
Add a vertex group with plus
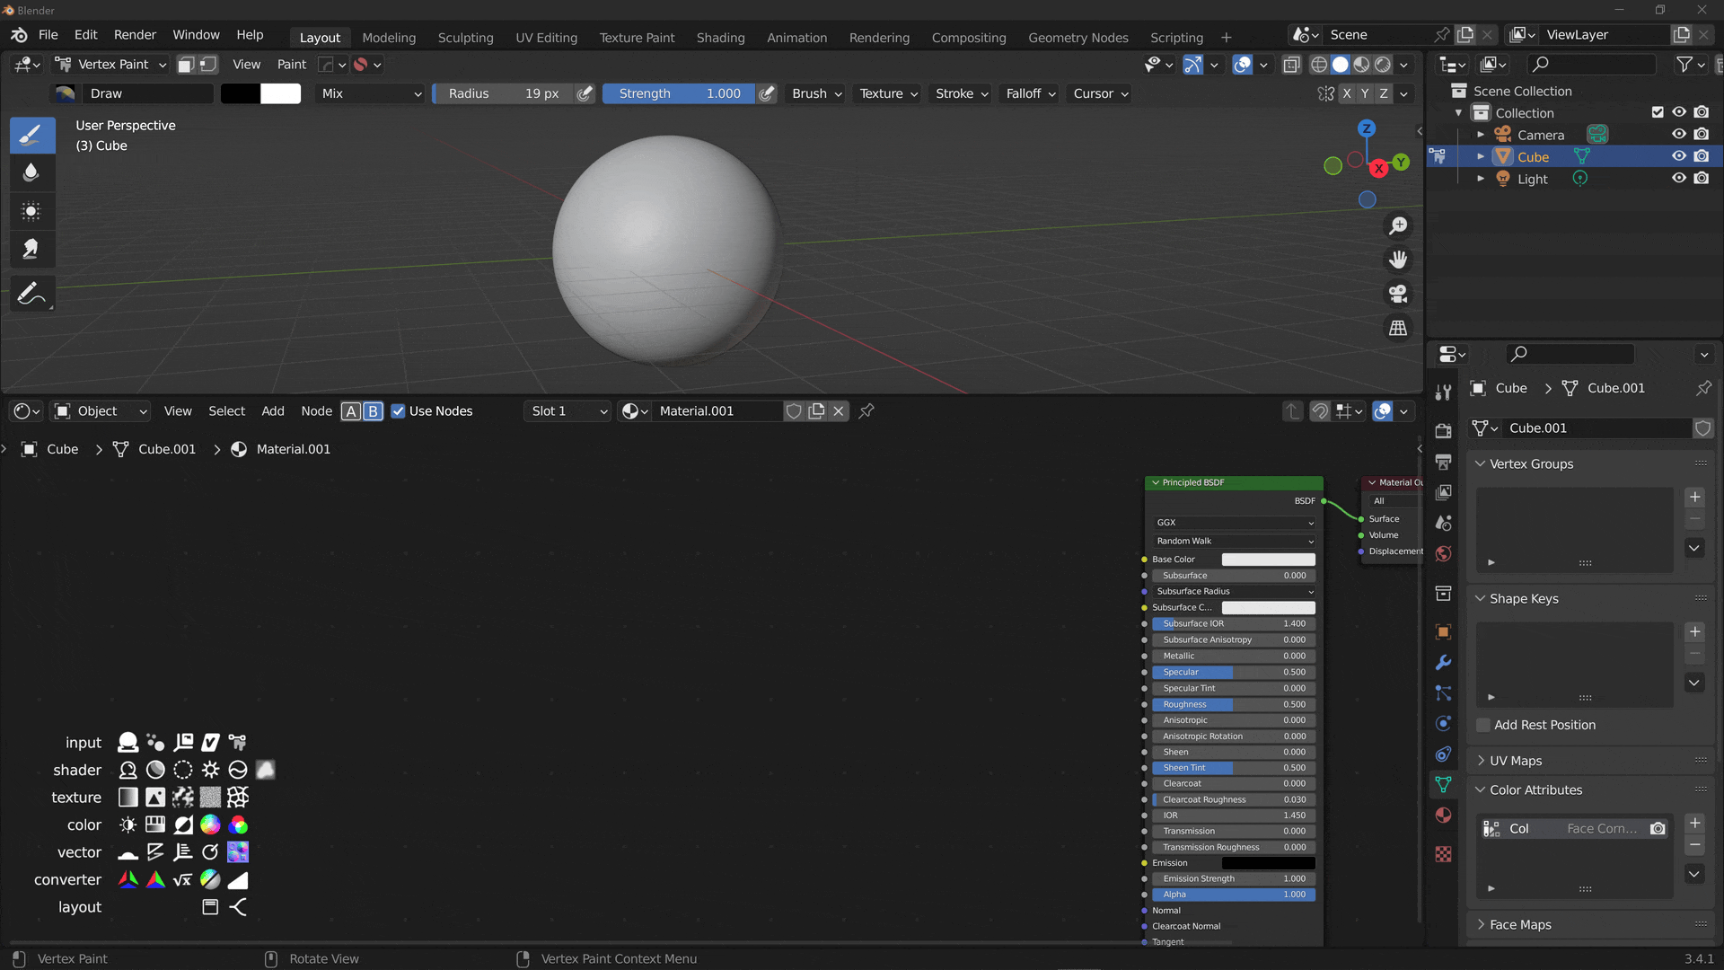pos(1694,498)
